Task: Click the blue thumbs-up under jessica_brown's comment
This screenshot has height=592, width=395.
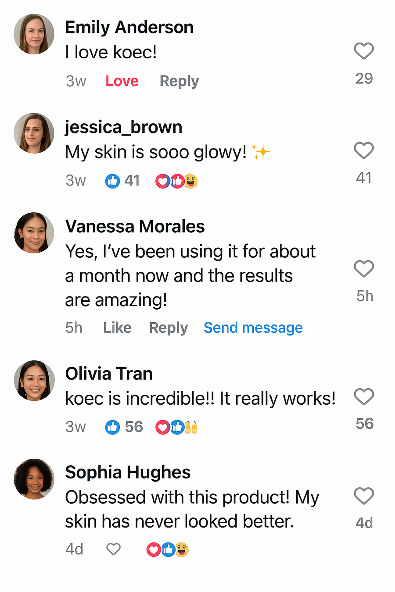Action: (112, 181)
